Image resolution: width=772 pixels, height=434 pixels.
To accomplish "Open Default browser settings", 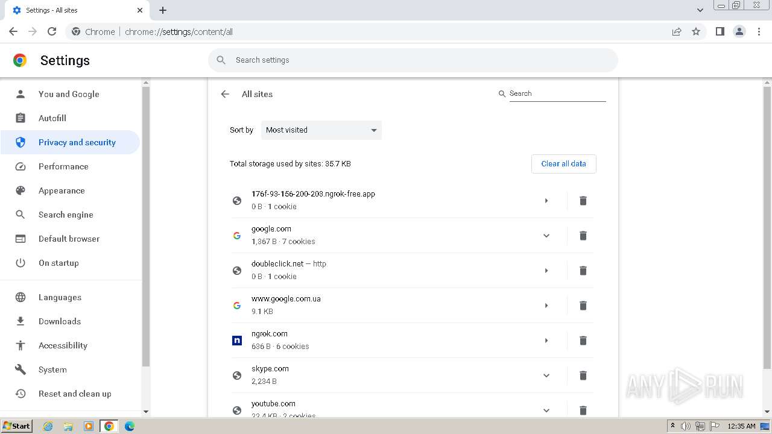I will 71,239.
